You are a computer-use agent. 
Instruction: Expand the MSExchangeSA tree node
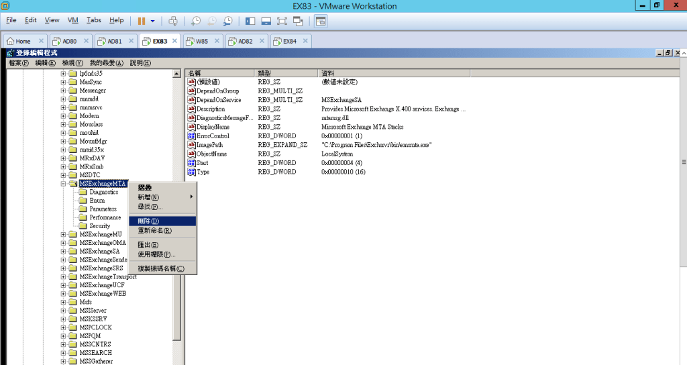click(64, 252)
